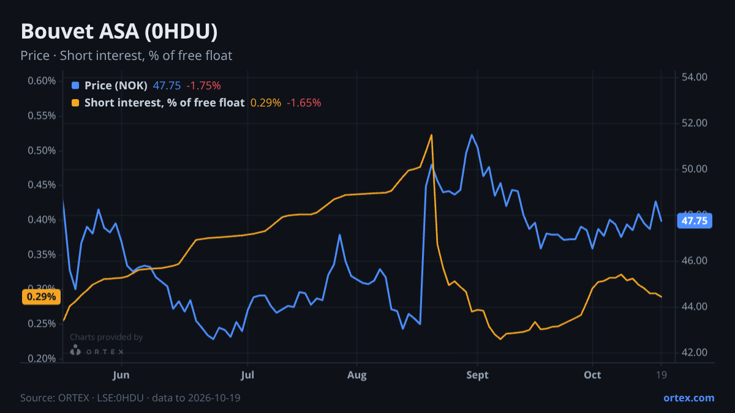Click the blue Price legend swatch
The height and width of the screenshot is (413, 735).
point(75,86)
